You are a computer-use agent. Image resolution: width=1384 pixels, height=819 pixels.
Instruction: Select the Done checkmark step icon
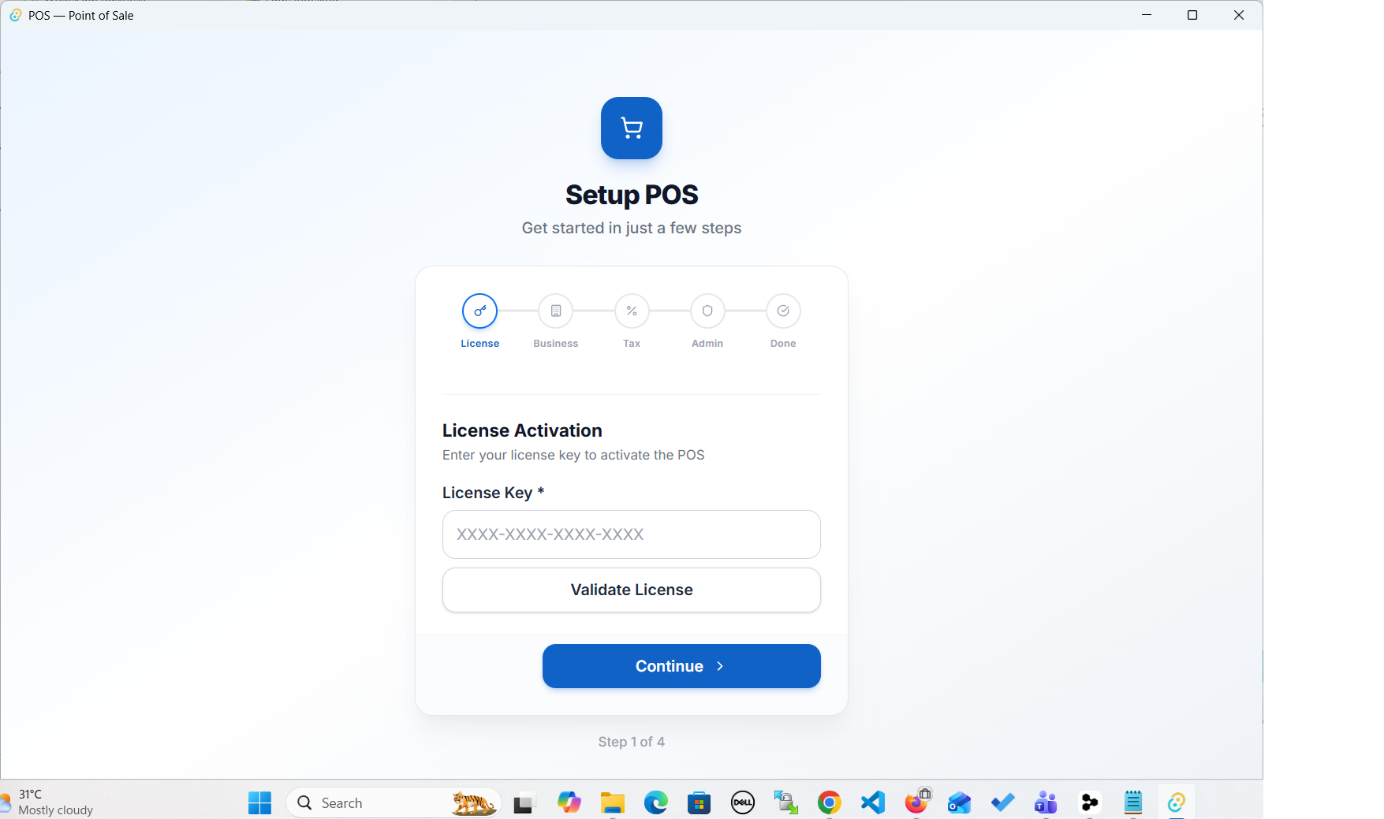tap(783, 311)
